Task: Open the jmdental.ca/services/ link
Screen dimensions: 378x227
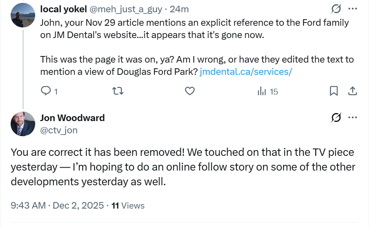Action: [245, 72]
